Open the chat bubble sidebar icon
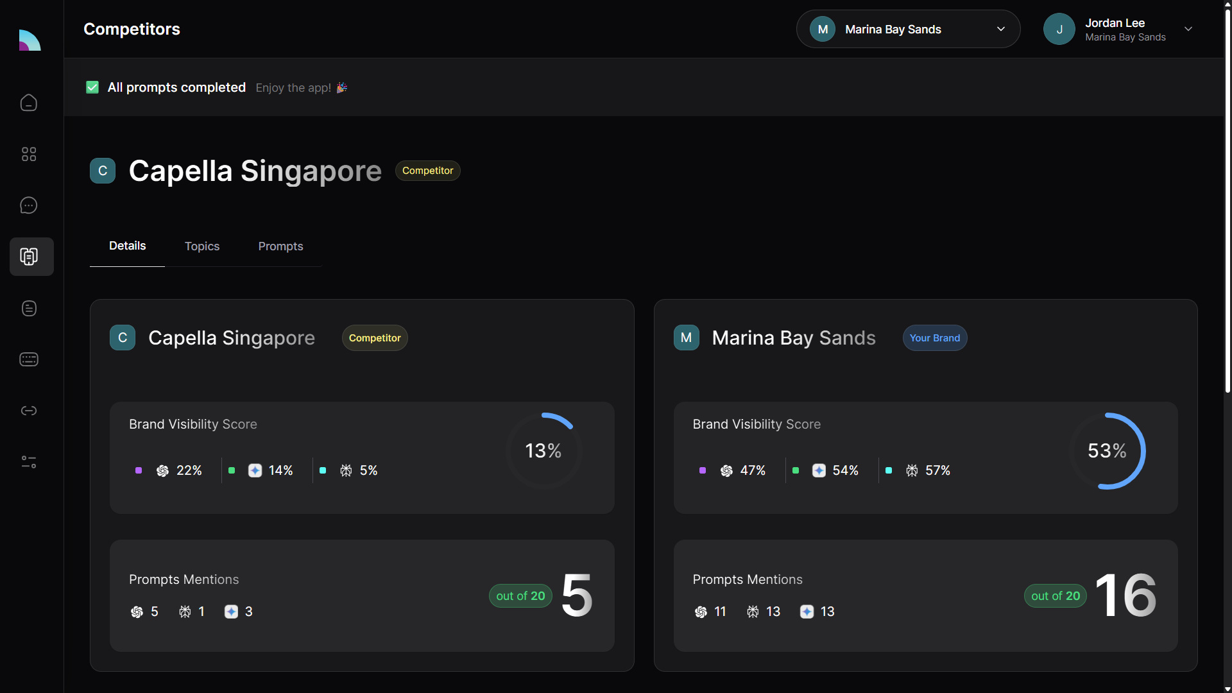 point(29,205)
